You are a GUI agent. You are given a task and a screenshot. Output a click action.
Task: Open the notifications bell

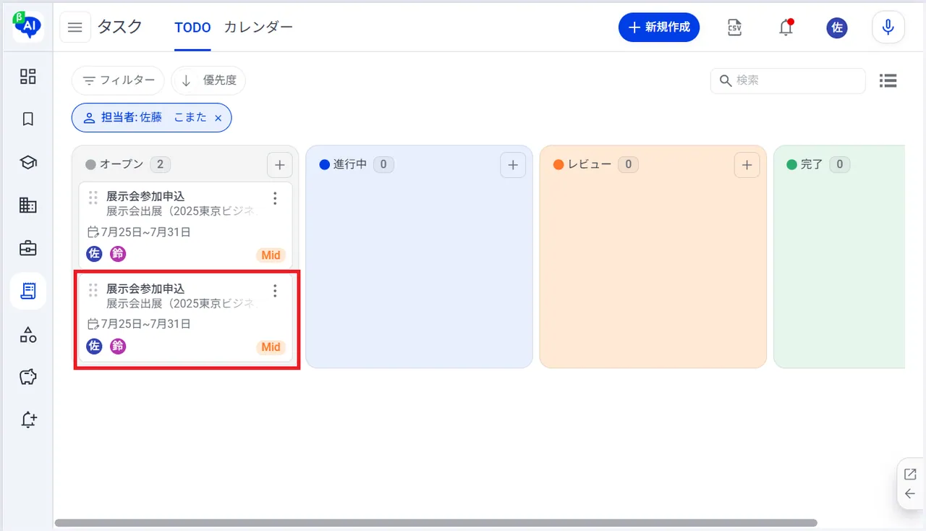pos(786,27)
